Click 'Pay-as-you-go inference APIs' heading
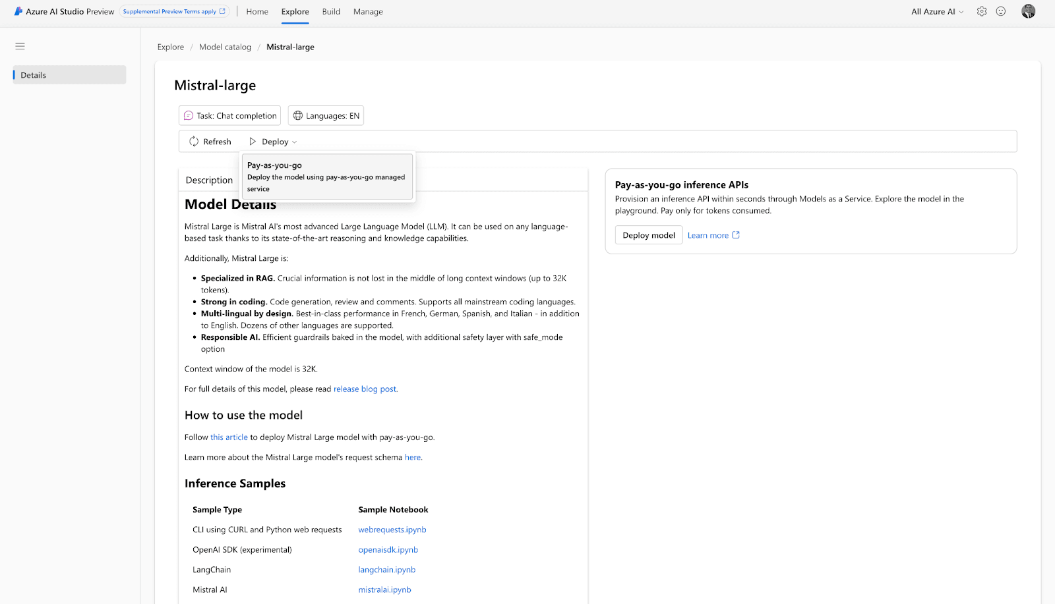This screenshot has width=1055, height=604. point(681,185)
